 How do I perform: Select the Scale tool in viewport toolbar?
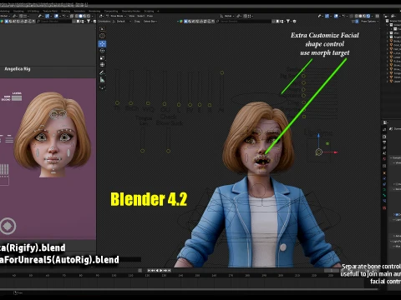pos(102,57)
